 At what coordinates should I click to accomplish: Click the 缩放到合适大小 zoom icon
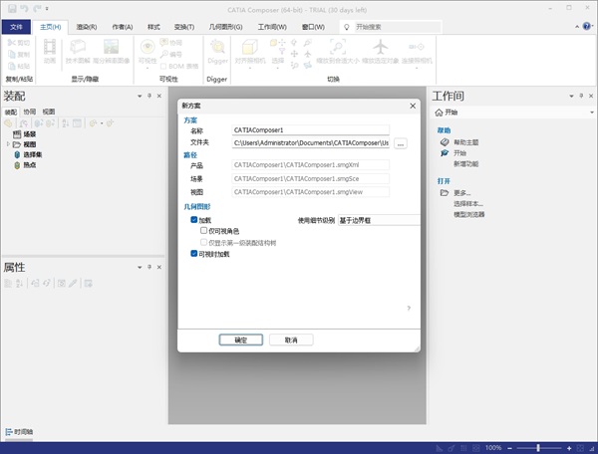(338, 47)
